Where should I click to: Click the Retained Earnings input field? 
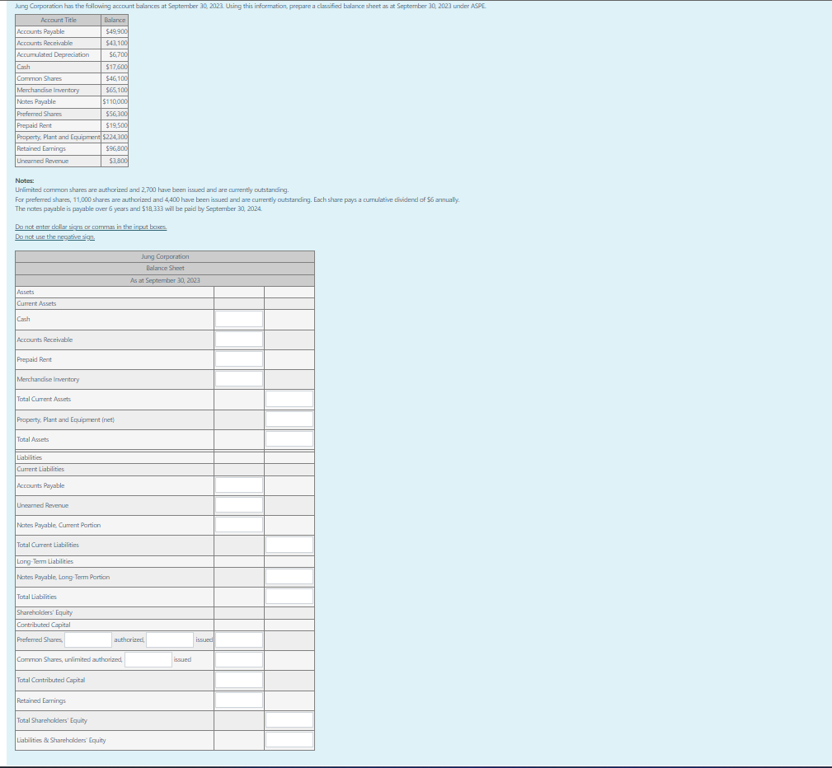(238, 699)
